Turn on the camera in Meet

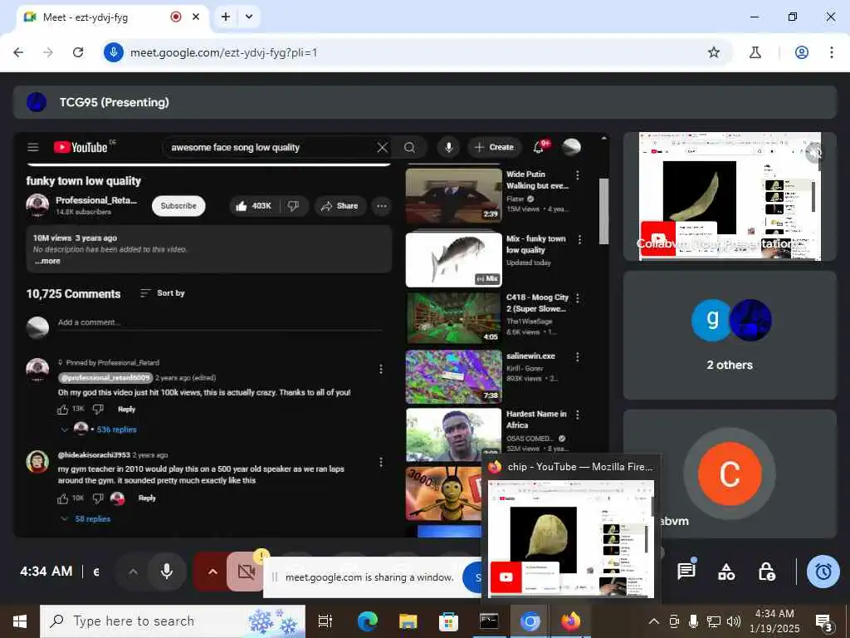click(246, 572)
